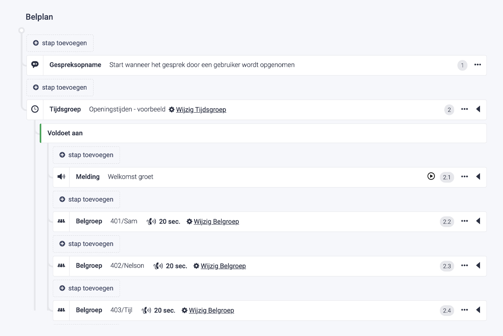Collapse the Tijdsgroep step arrow

tap(478, 109)
